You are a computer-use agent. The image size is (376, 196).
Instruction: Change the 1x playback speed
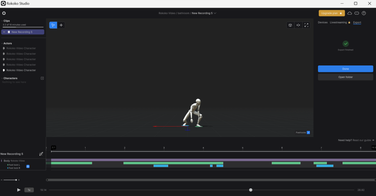pos(29,190)
